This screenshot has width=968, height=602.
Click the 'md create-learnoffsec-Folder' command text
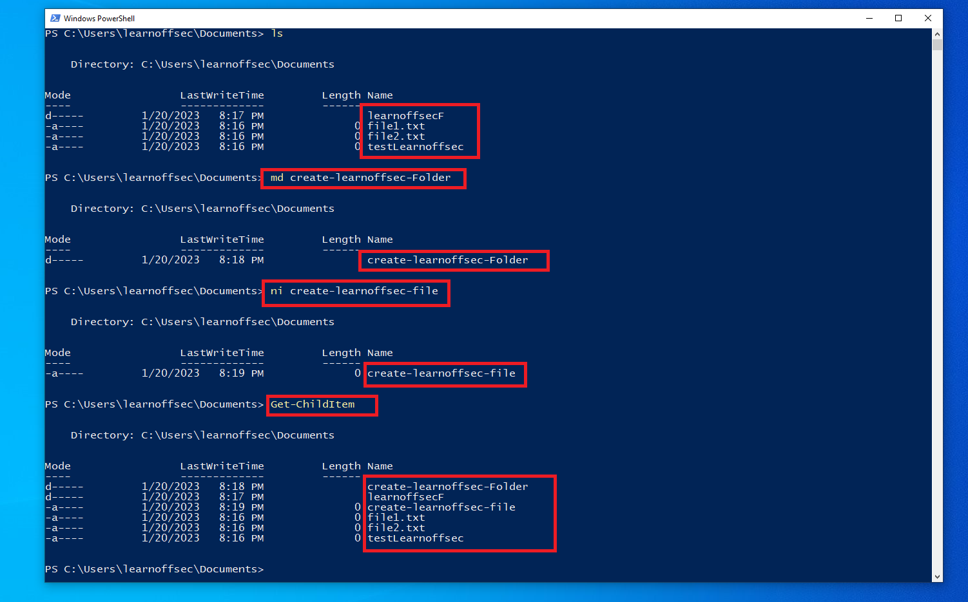(360, 178)
